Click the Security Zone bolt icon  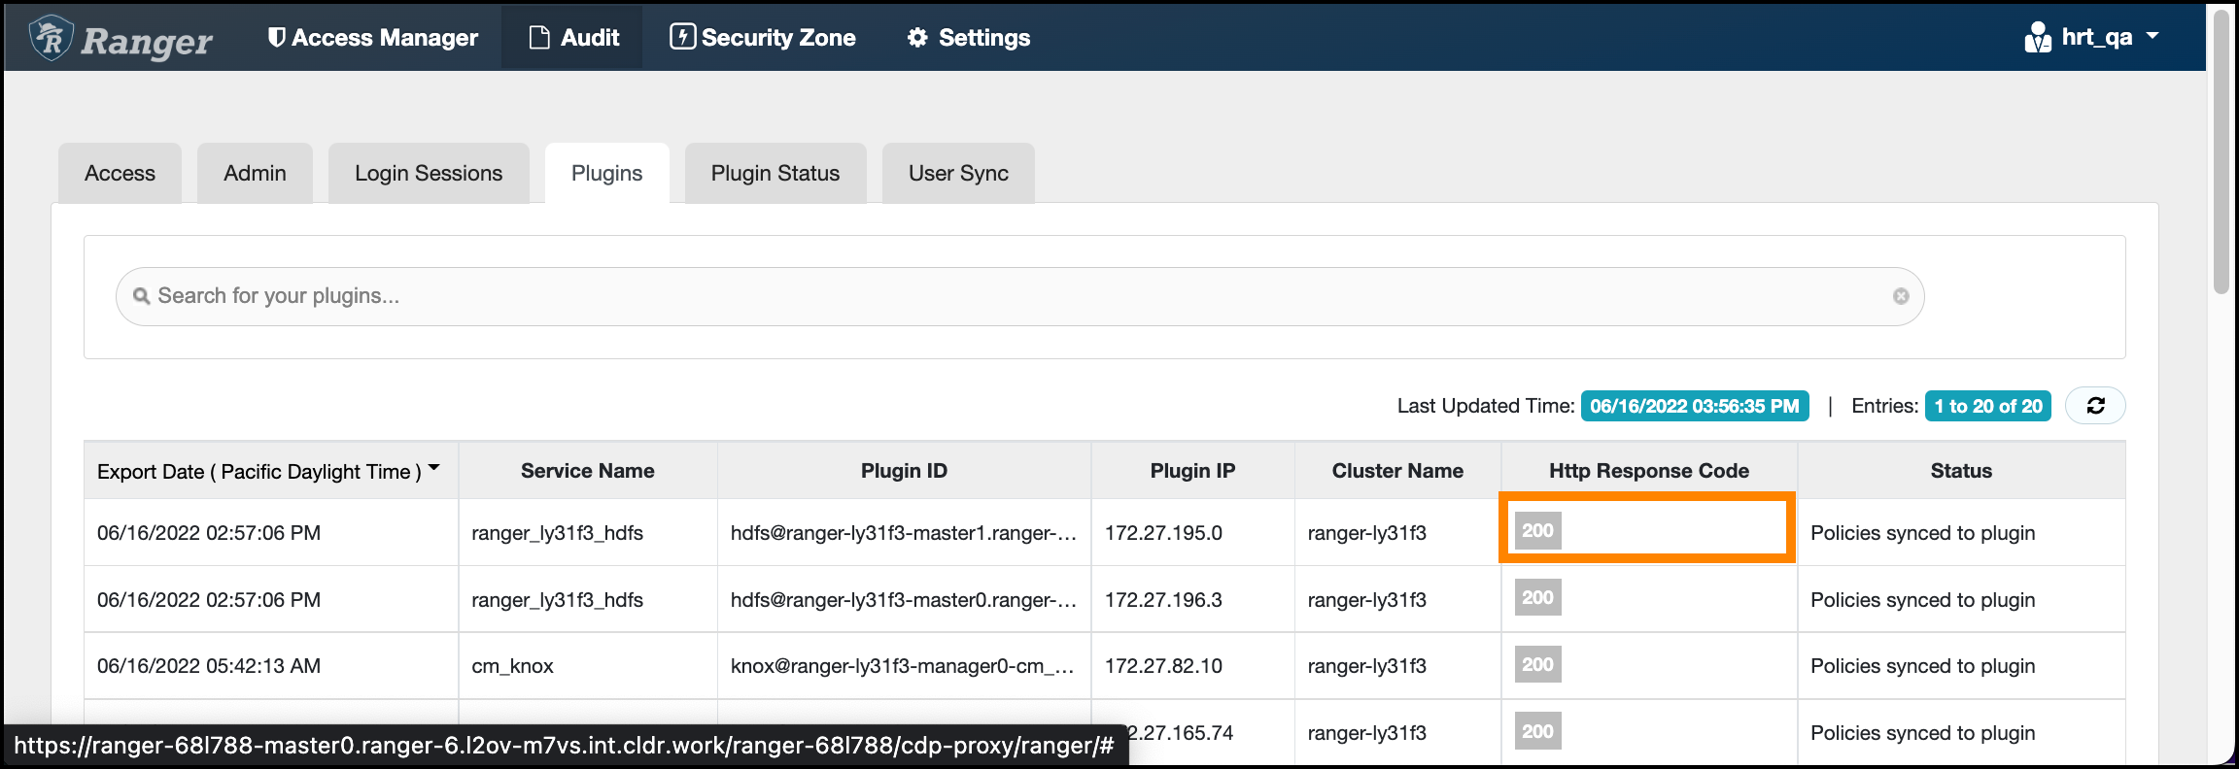(x=682, y=37)
